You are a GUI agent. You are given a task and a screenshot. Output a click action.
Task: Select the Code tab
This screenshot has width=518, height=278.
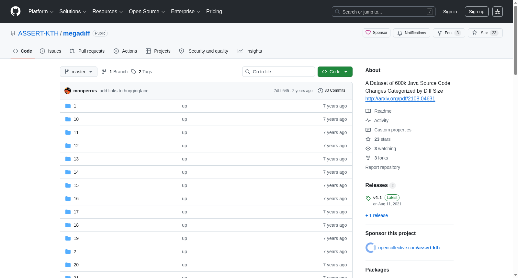pos(23,51)
